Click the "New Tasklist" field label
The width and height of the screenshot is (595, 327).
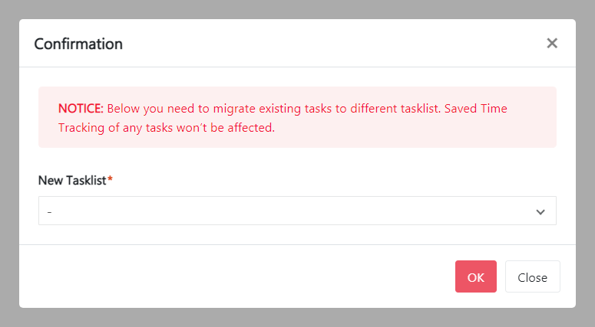coord(72,179)
